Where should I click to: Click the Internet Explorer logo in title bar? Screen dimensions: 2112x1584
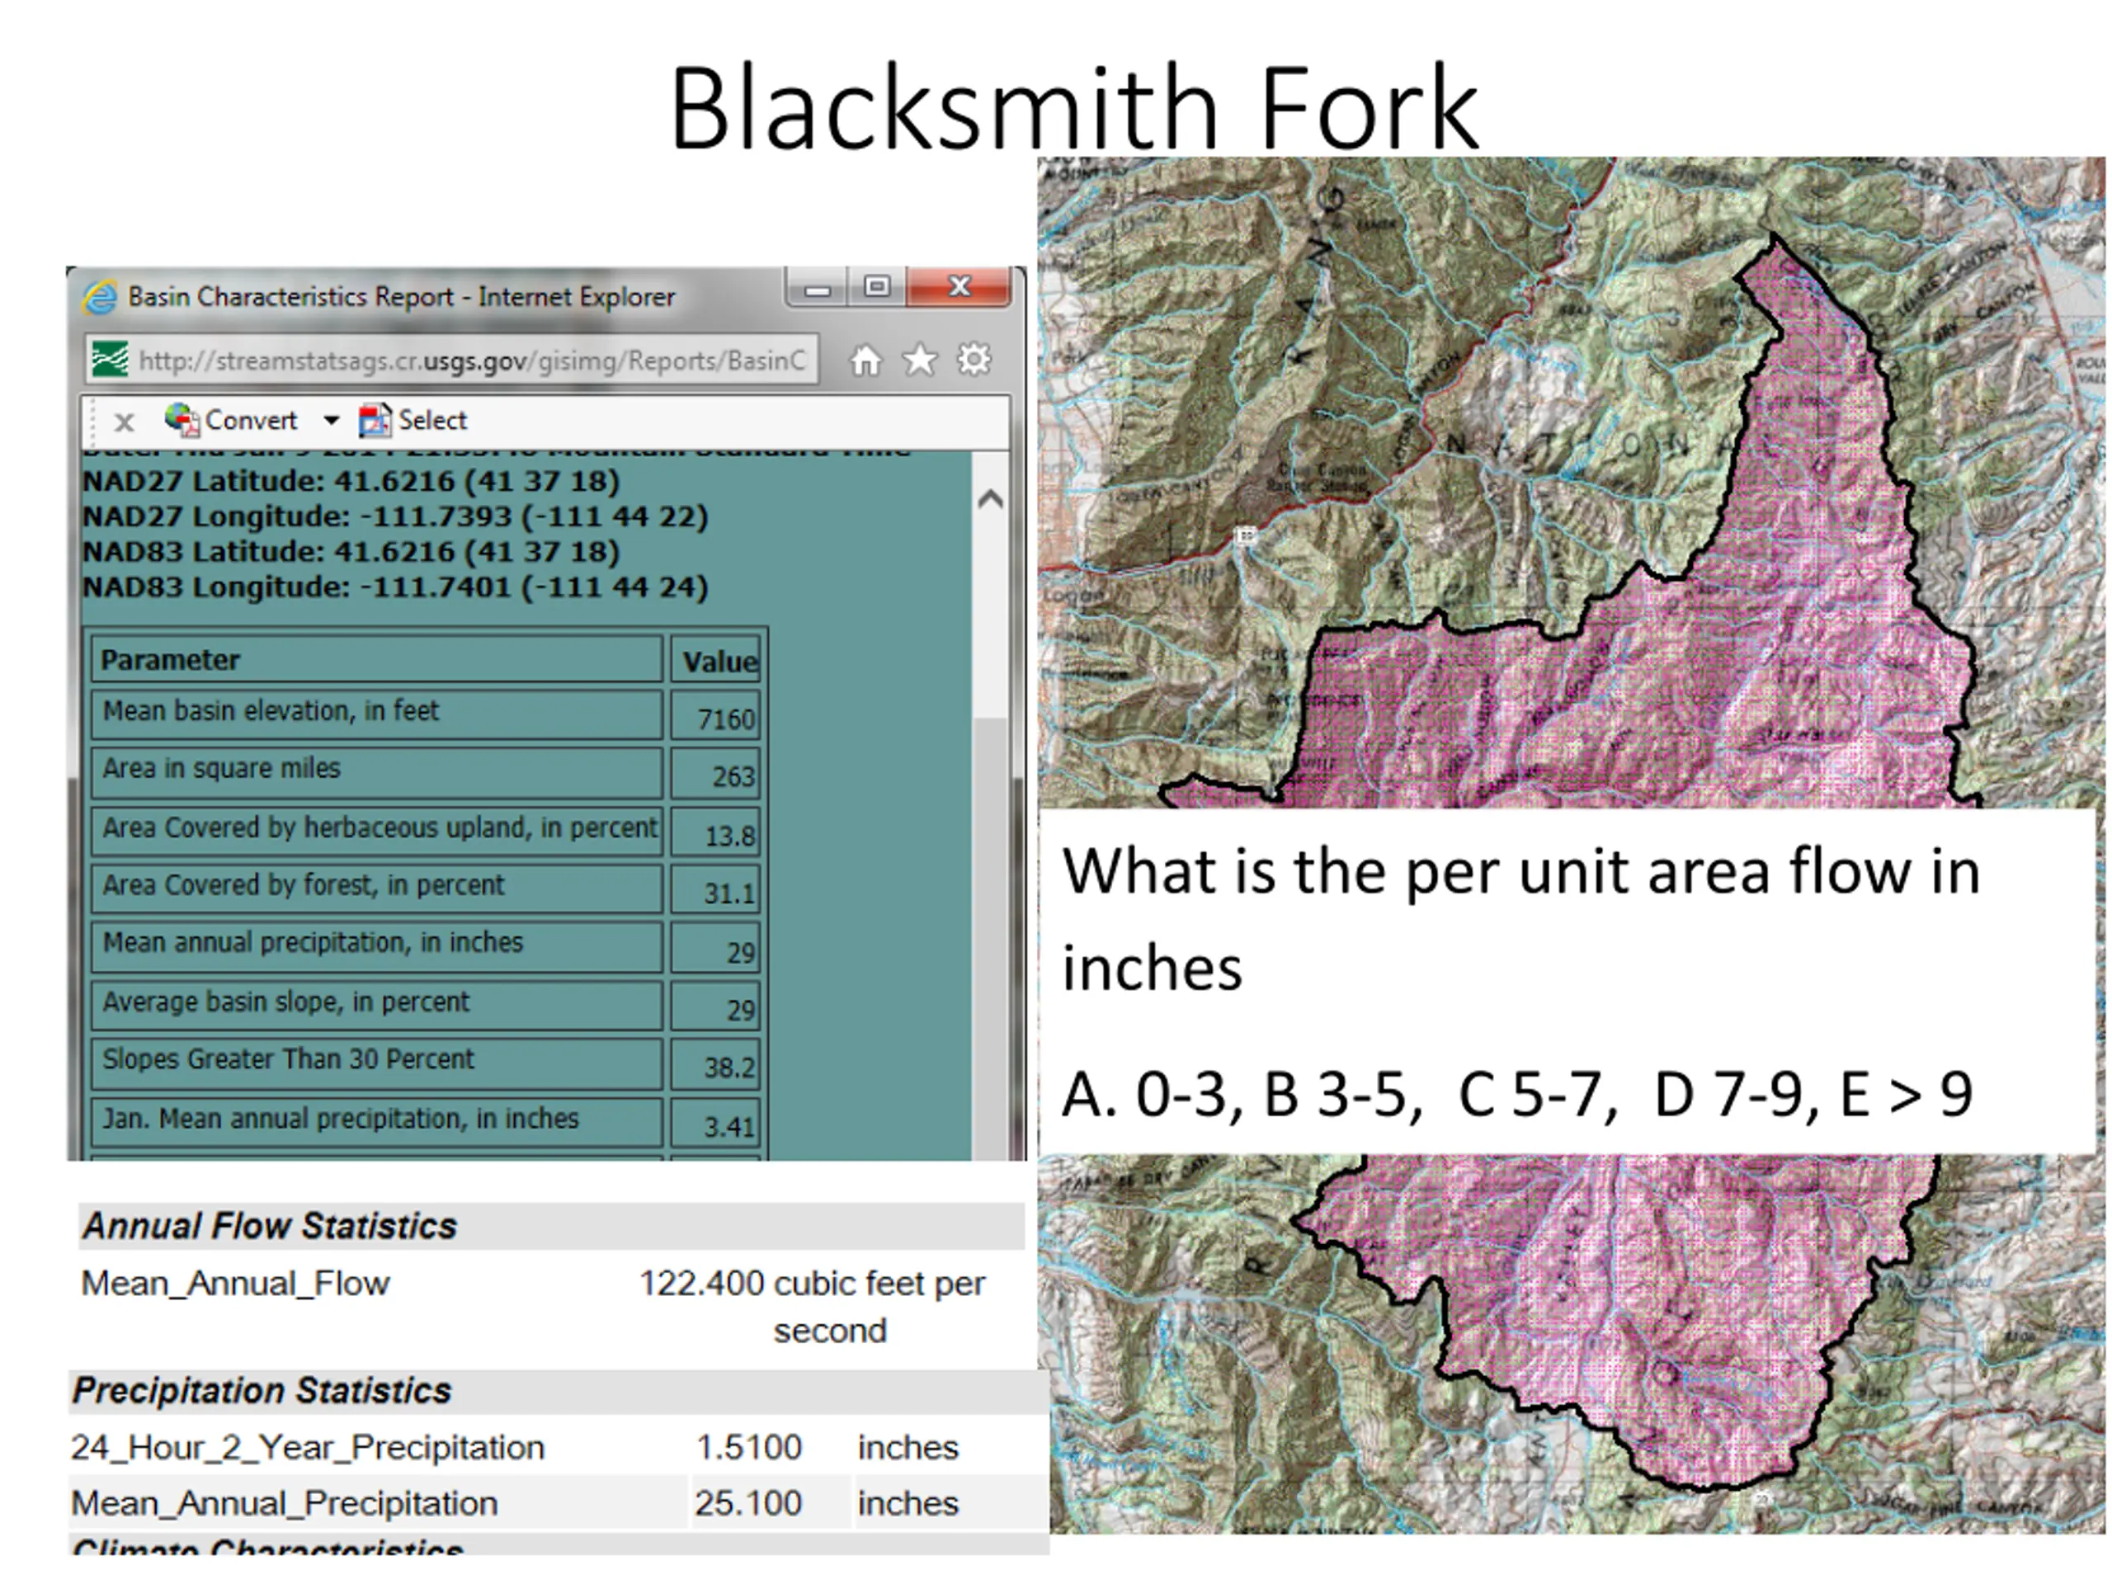point(101,298)
